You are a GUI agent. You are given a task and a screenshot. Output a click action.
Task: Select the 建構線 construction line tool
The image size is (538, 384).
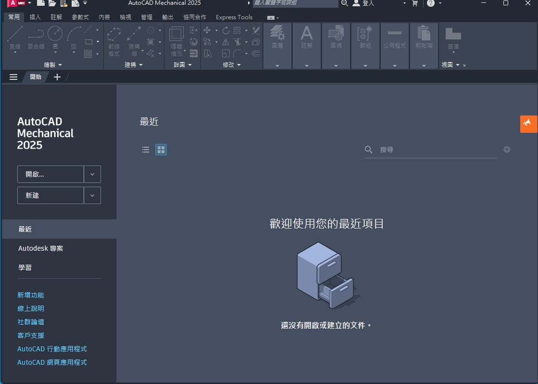(x=134, y=41)
